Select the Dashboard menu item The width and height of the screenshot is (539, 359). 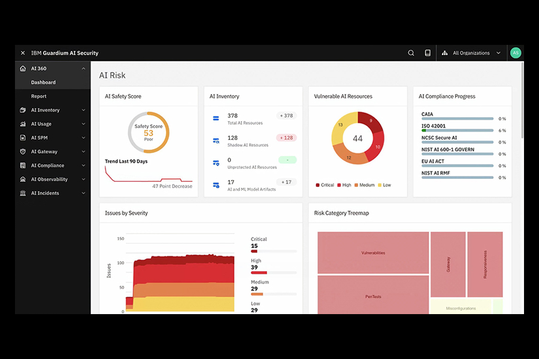(43, 83)
